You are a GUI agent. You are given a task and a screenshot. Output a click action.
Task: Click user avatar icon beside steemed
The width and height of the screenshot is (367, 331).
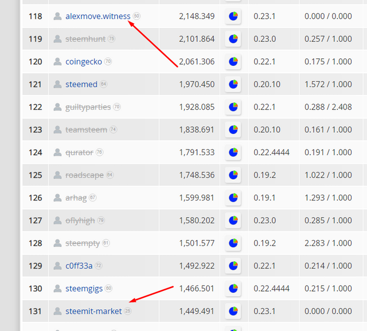coord(57,84)
